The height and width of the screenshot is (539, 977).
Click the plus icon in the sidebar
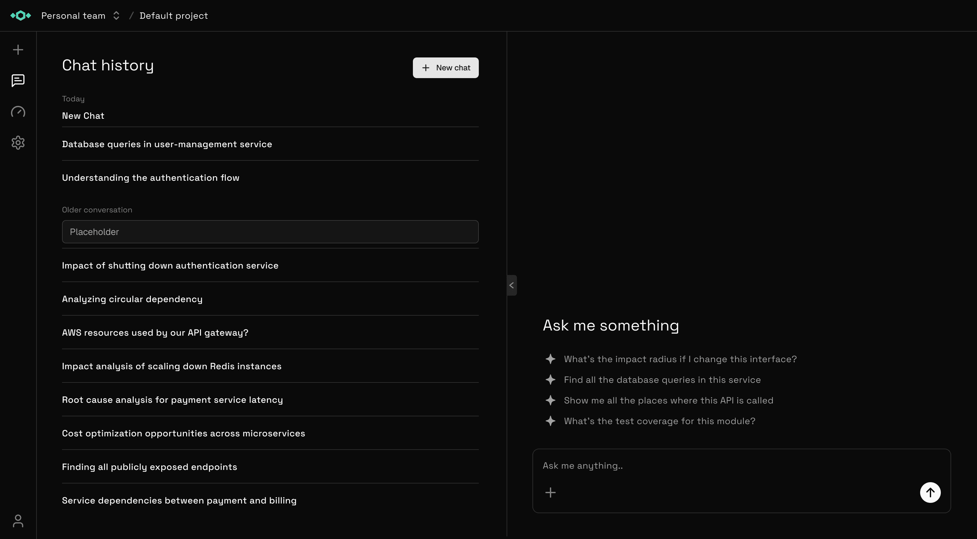[x=18, y=49]
